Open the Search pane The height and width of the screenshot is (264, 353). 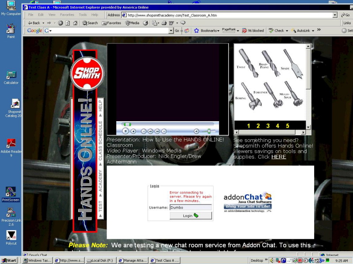coord(90,23)
